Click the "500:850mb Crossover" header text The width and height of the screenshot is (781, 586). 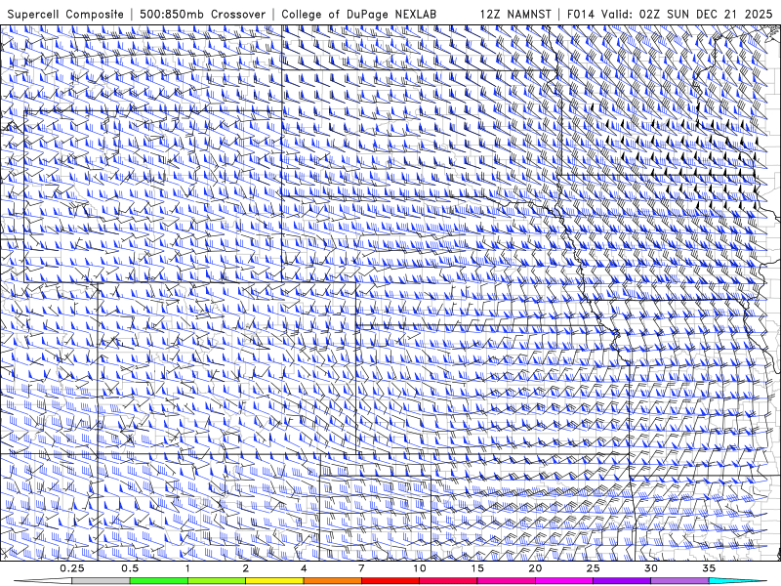[202, 14]
